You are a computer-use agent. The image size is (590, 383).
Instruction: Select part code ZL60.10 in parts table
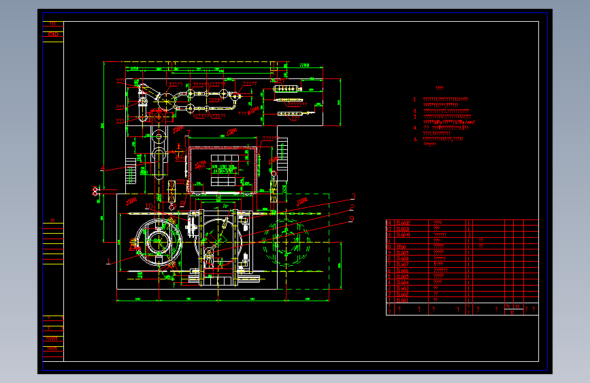[403, 235]
